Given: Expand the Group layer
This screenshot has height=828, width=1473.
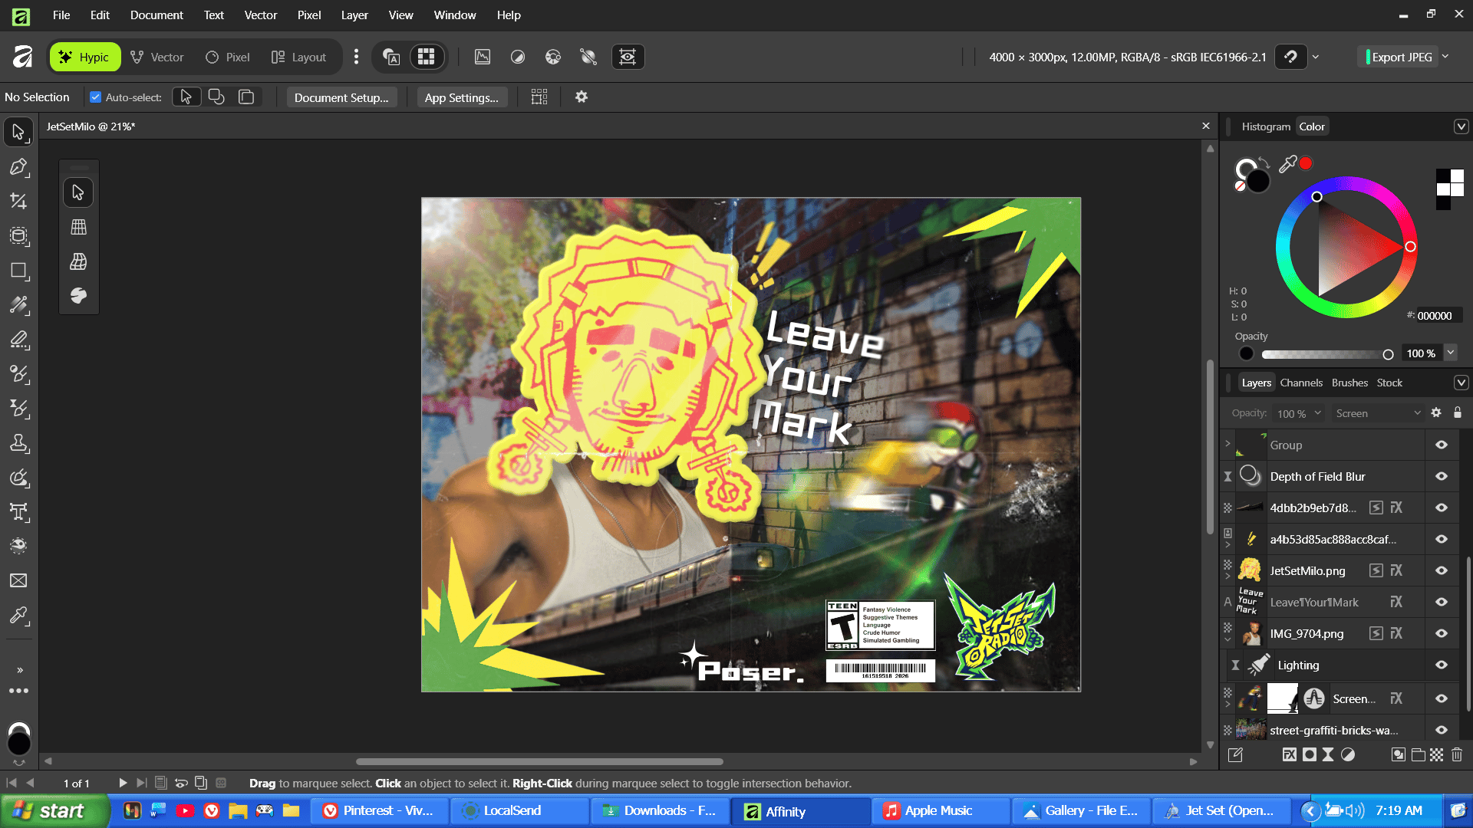Looking at the screenshot, I should (1227, 445).
